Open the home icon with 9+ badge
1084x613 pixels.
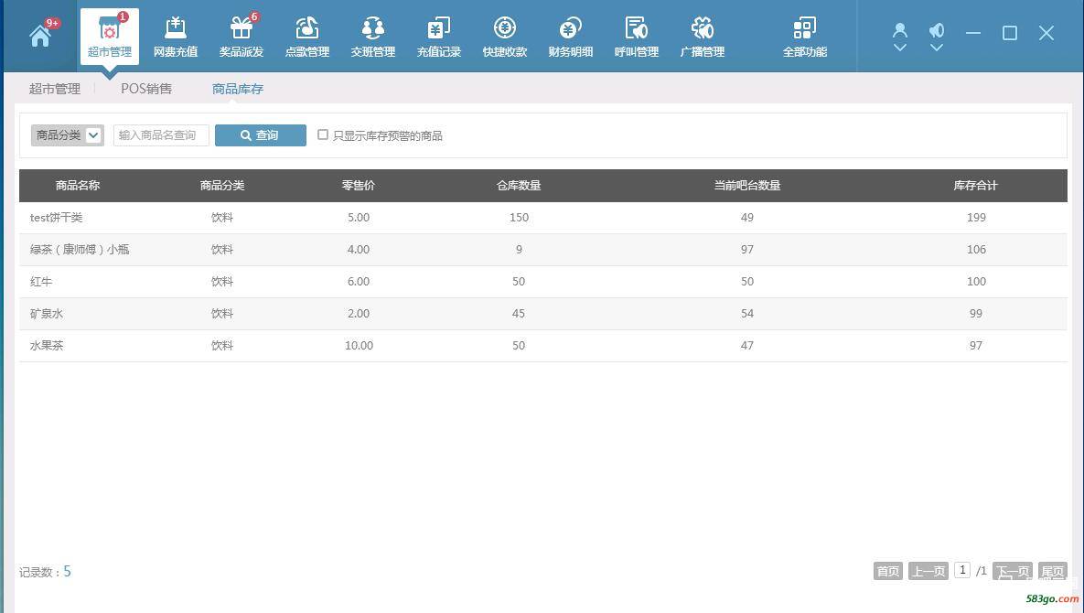tap(40, 36)
